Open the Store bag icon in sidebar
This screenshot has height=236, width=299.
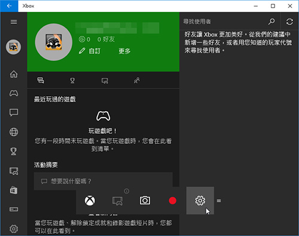(14, 190)
